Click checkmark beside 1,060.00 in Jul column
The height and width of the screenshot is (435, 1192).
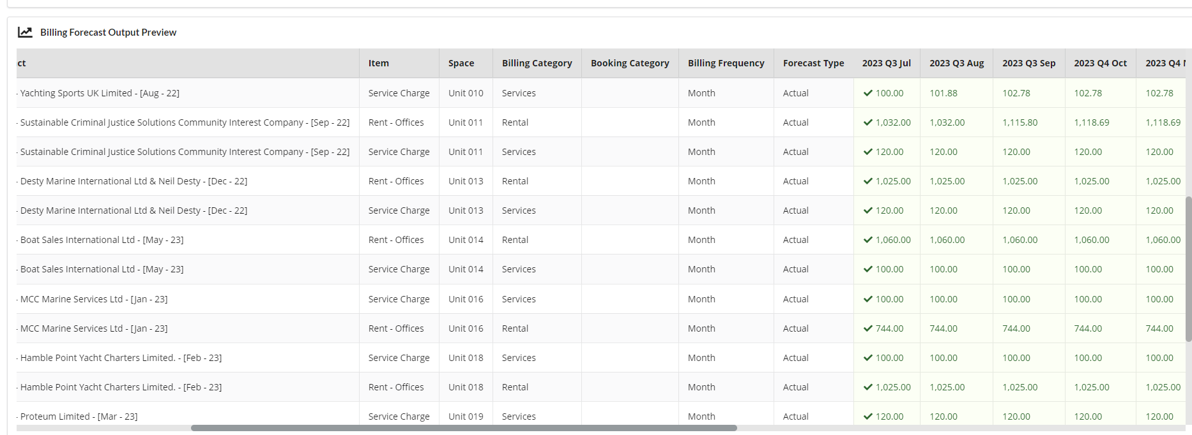(x=867, y=240)
